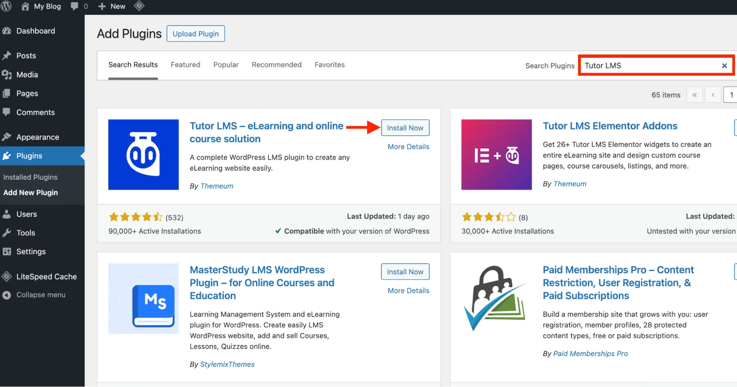
Task: Click the Posts pushpin icon
Action: pyautogui.click(x=7, y=56)
